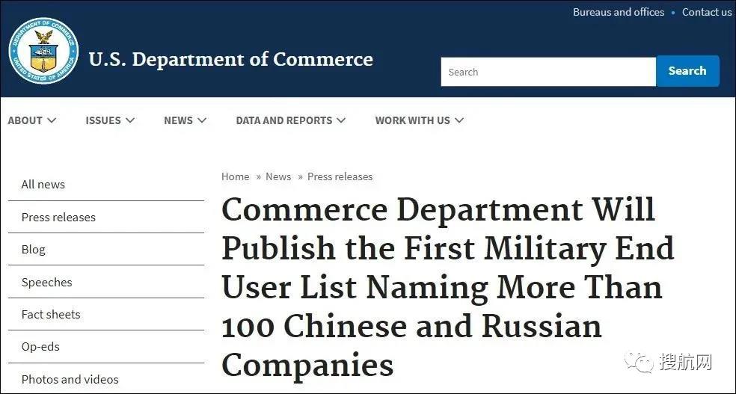Image resolution: width=736 pixels, height=394 pixels.
Task: Expand the ISSUES dropdown menu
Action: coord(110,120)
